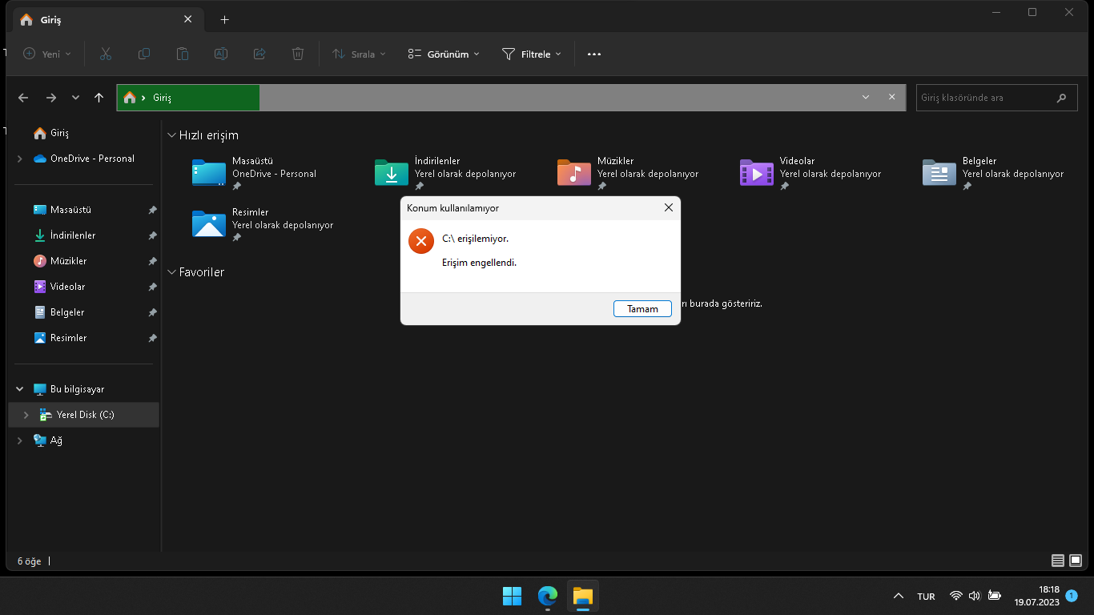Unpin Videolar using its sidebar pin
Viewport: 1094px width, 615px height.
(x=152, y=287)
